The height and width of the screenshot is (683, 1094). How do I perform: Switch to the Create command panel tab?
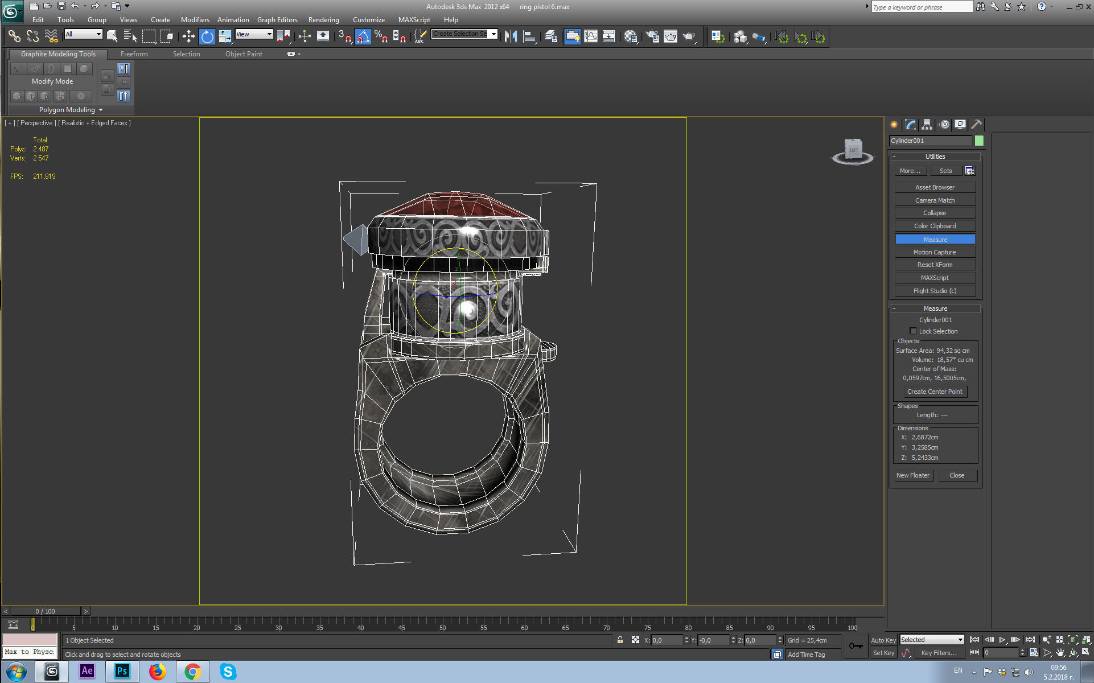click(894, 124)
